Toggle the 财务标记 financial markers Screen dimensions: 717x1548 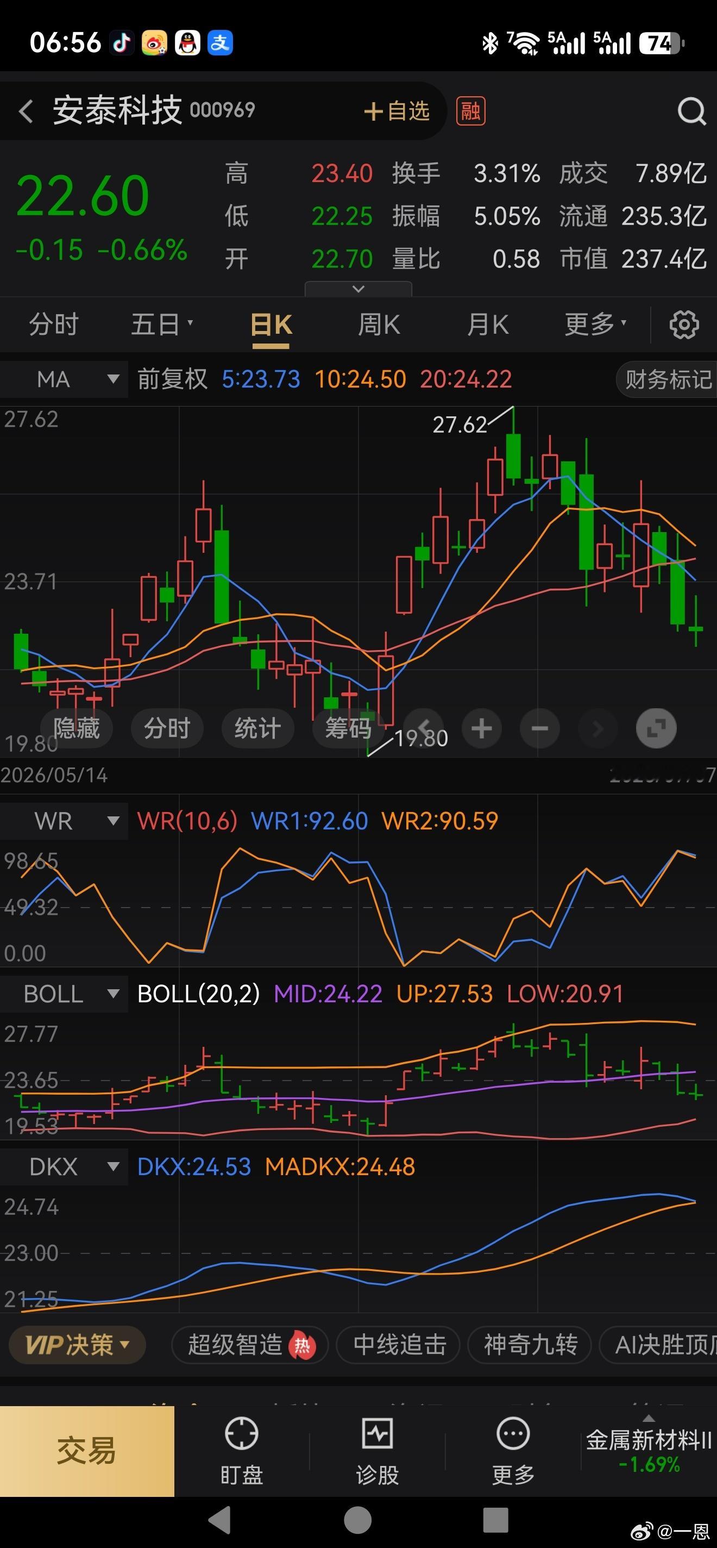[x=668, y=379]
